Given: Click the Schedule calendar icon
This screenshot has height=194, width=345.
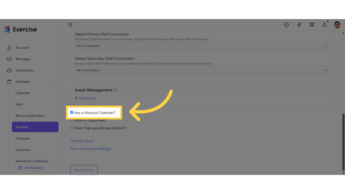Looking at the screenshot, I should 9,82.
